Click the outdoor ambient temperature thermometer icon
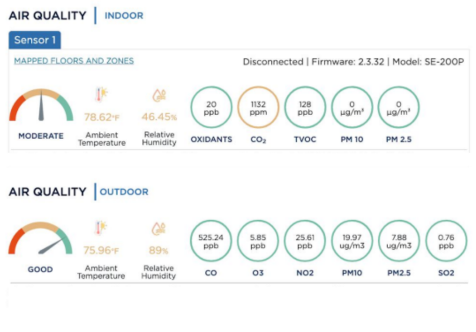Viewport: 476px width, 332px height. (x=101, y=227)
